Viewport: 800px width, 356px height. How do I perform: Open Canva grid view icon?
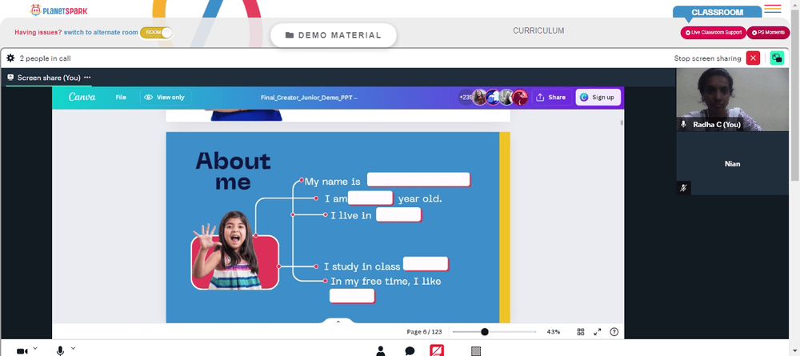pyautogui.click(x=581, y=331)
